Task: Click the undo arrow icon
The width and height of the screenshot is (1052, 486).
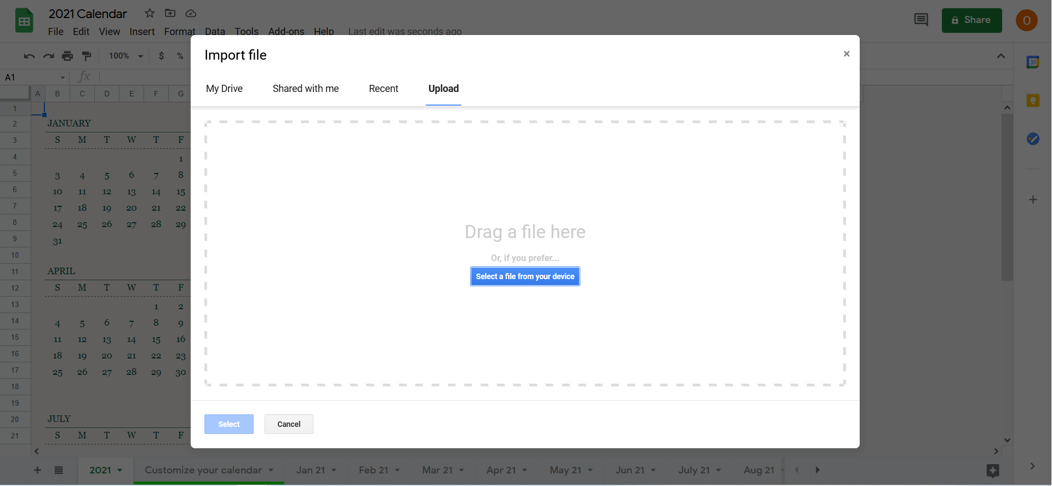Action: [30, 56]
